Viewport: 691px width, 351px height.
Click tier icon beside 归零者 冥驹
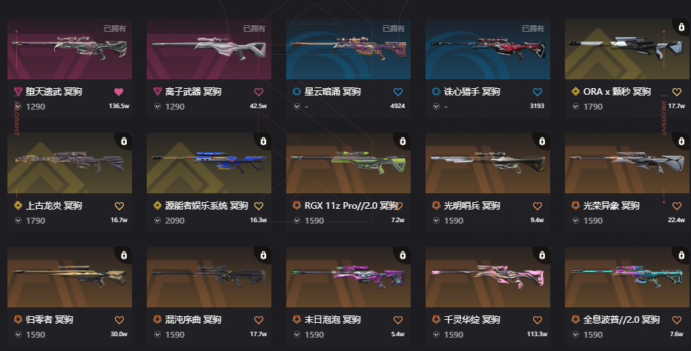tap(18, 319)
